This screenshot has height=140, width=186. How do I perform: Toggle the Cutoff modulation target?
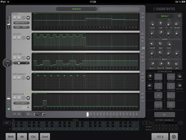tap(21, 107)
